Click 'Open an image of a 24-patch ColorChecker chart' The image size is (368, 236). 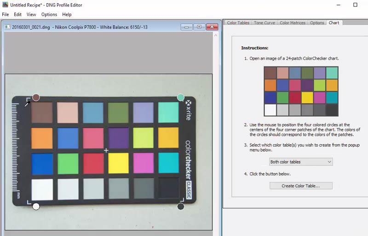click(x=294, y=58)
